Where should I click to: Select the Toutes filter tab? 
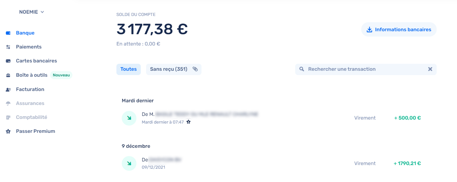click(128, 69)
